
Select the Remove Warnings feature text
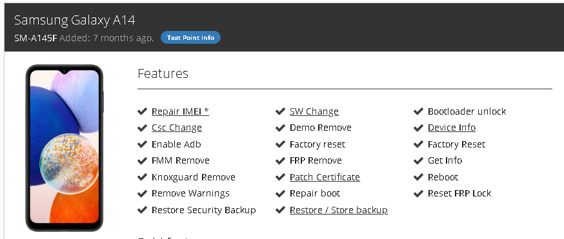190,193
